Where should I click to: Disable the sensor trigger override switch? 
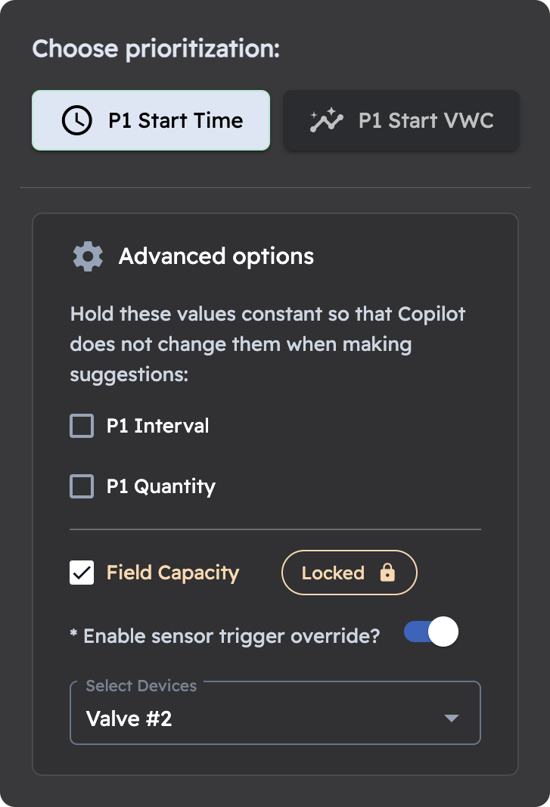click(431, 632)
